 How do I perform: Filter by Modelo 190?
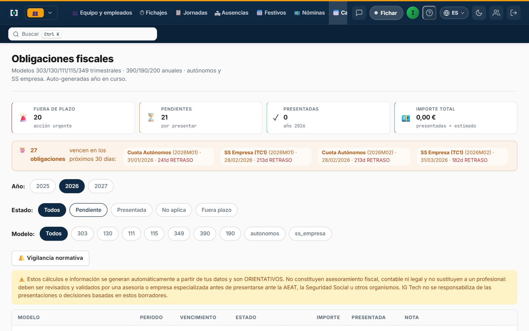pyautogui.click(x=230, y=234)
